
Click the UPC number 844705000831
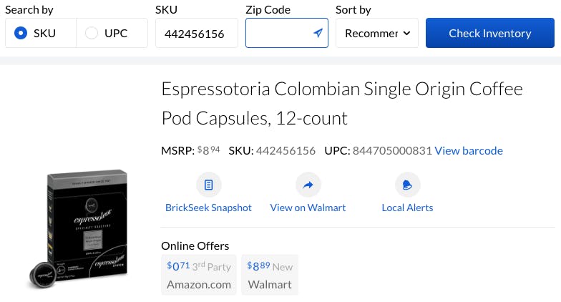(392, 150)
